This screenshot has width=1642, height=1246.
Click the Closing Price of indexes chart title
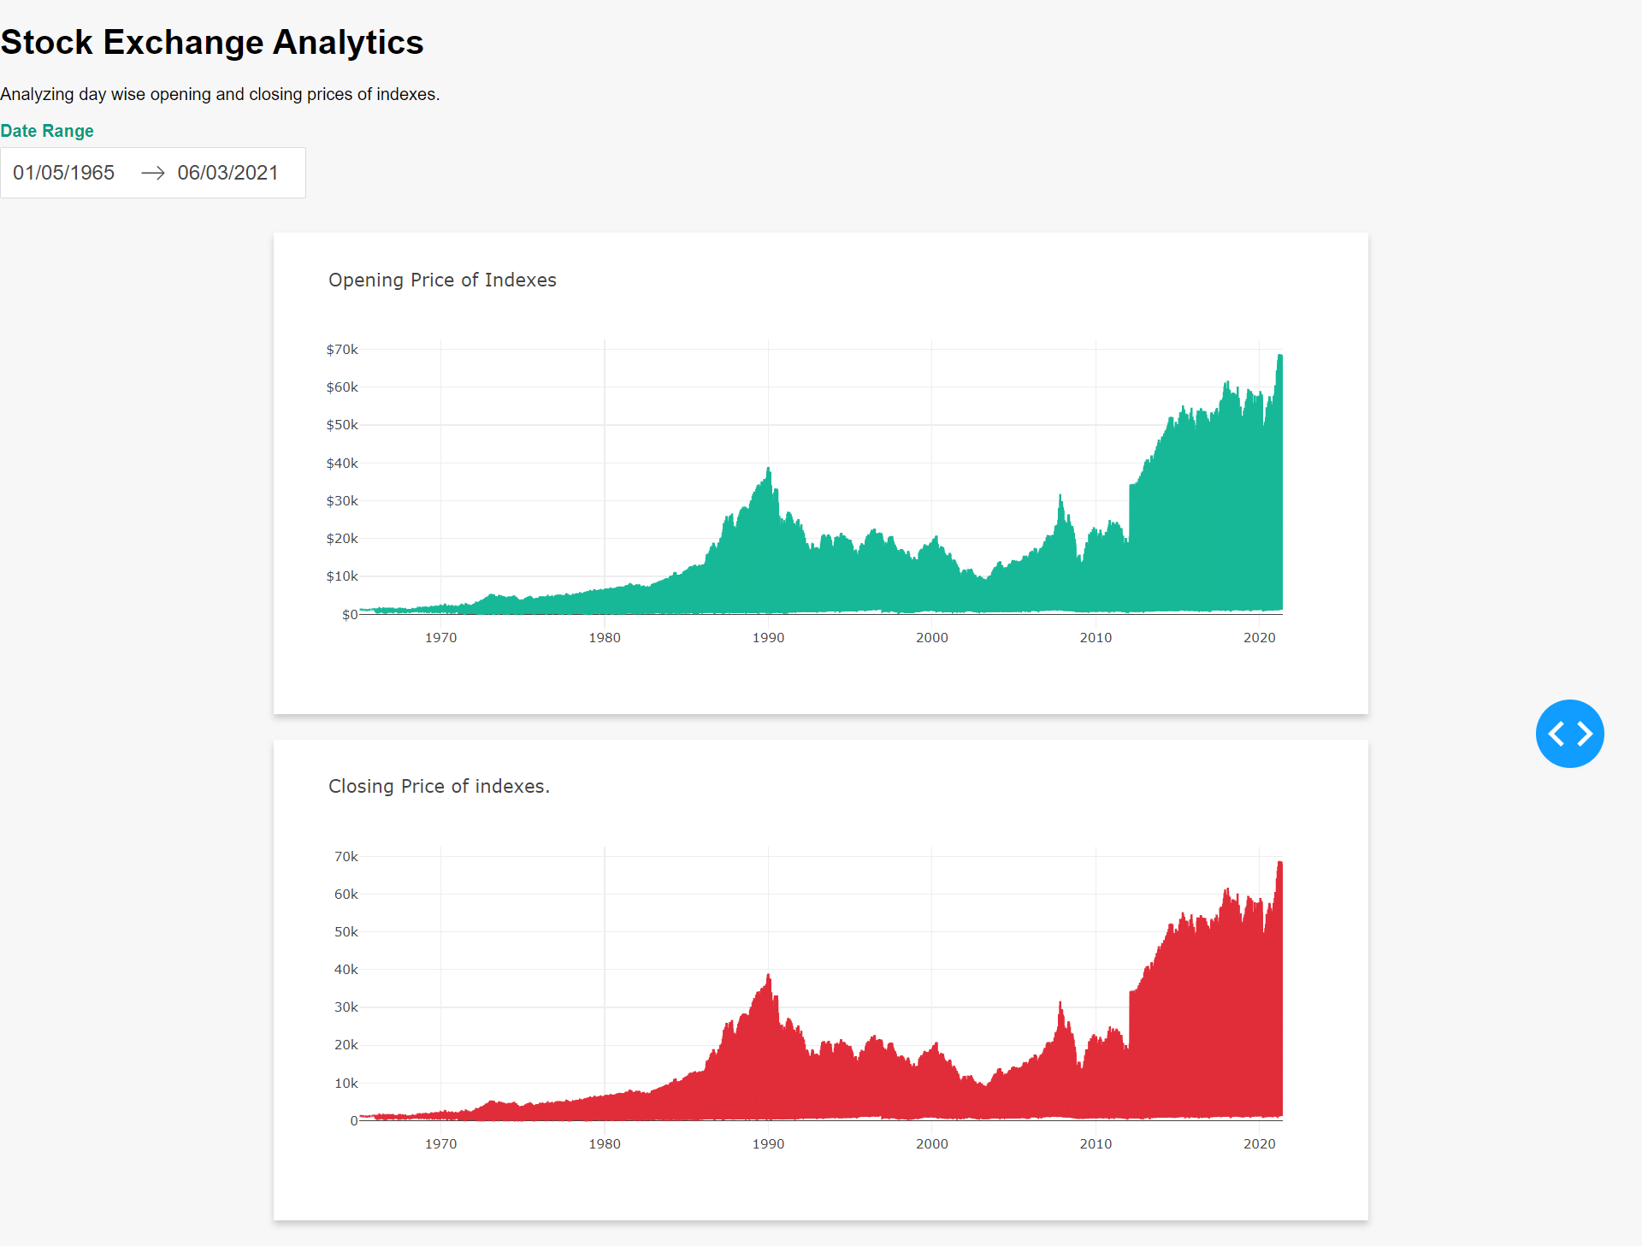click(440, 786)
